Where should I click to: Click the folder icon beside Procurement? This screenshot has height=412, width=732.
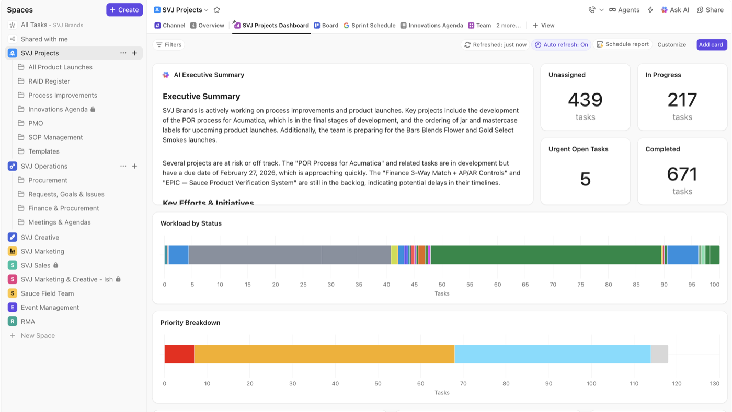21,180
